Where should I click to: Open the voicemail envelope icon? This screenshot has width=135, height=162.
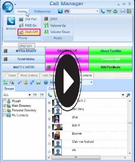pyautogui.click(x=123, y=11)
